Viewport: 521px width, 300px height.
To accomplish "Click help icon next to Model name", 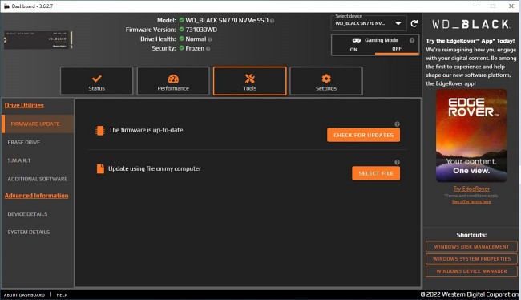I will [273, 21].
